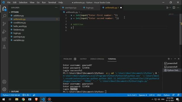Open the Run menu
182x102 pixels.
pyautogui.click(x=44, y=3)
